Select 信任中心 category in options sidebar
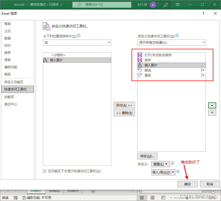Viewport: 221px width, 201px height. pos(18,104)
